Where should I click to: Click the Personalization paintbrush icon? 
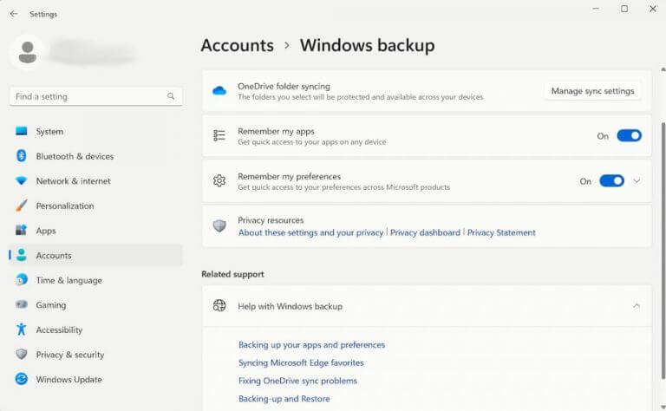21,205
